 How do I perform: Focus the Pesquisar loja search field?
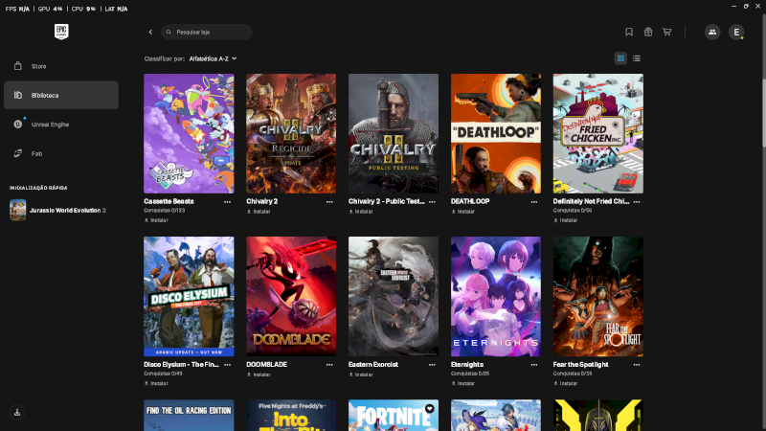207,32
